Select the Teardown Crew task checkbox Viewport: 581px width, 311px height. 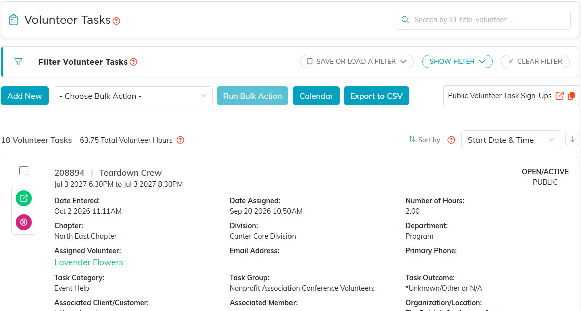[x=24, y=171]
